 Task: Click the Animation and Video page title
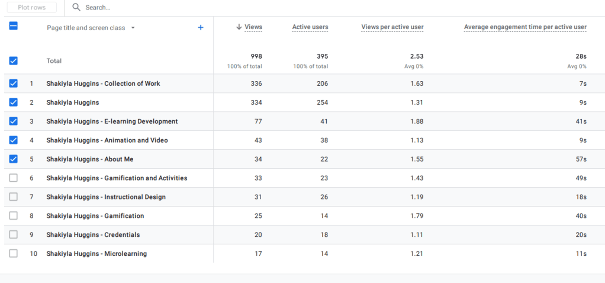point(107,140)
